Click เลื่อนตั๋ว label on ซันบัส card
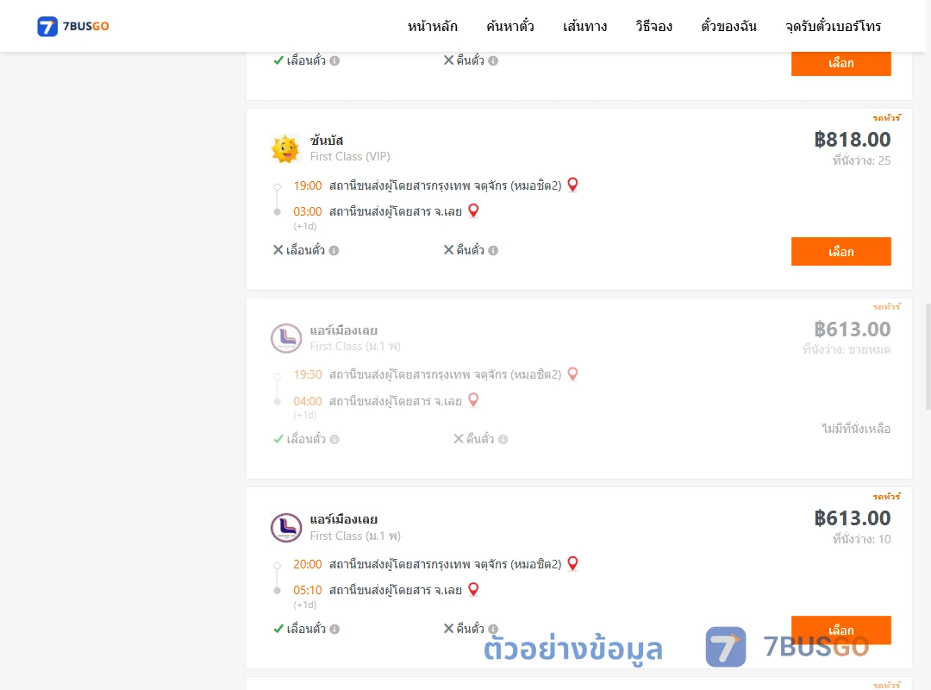Screen dimensions: 931x690 click(305, 250)
